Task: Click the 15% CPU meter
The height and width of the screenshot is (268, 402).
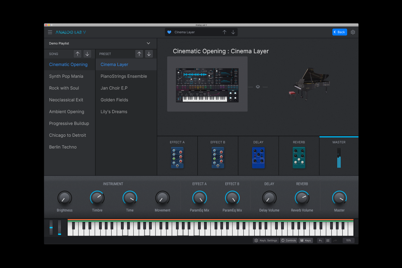Action: click(x=348, y=241)
